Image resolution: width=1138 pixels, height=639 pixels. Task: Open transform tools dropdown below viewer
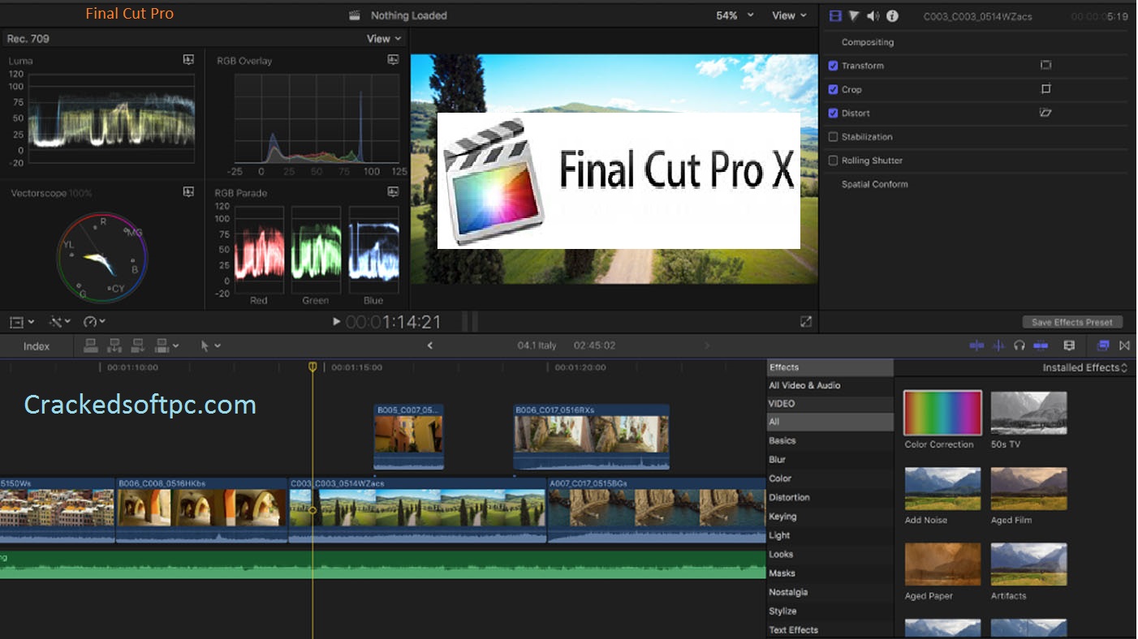point(22,322)
